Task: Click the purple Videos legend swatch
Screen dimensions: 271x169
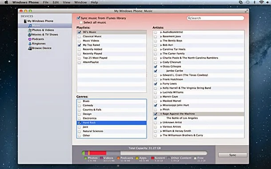Action: click(101, 158)
